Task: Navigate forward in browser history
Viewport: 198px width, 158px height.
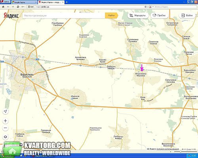Action: [x=13, y=7]
